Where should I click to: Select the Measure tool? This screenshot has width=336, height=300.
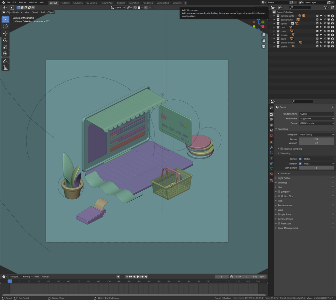pos(5,68)
